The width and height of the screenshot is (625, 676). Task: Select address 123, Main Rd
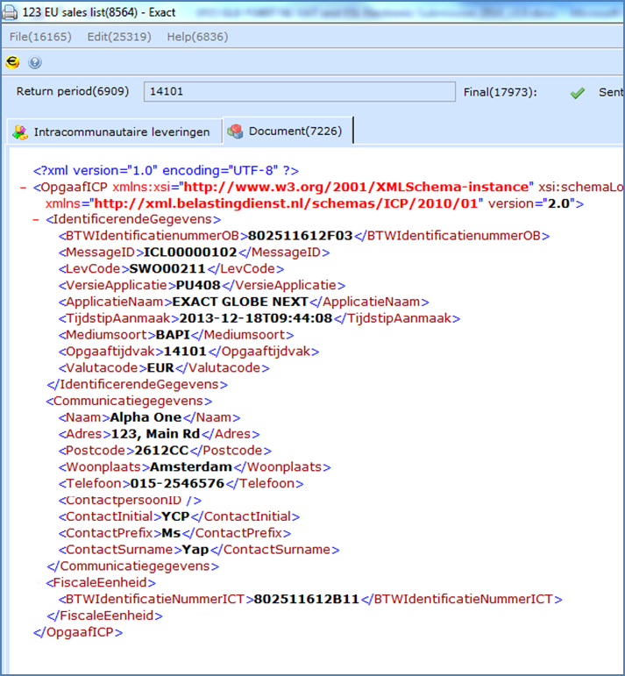156,434
